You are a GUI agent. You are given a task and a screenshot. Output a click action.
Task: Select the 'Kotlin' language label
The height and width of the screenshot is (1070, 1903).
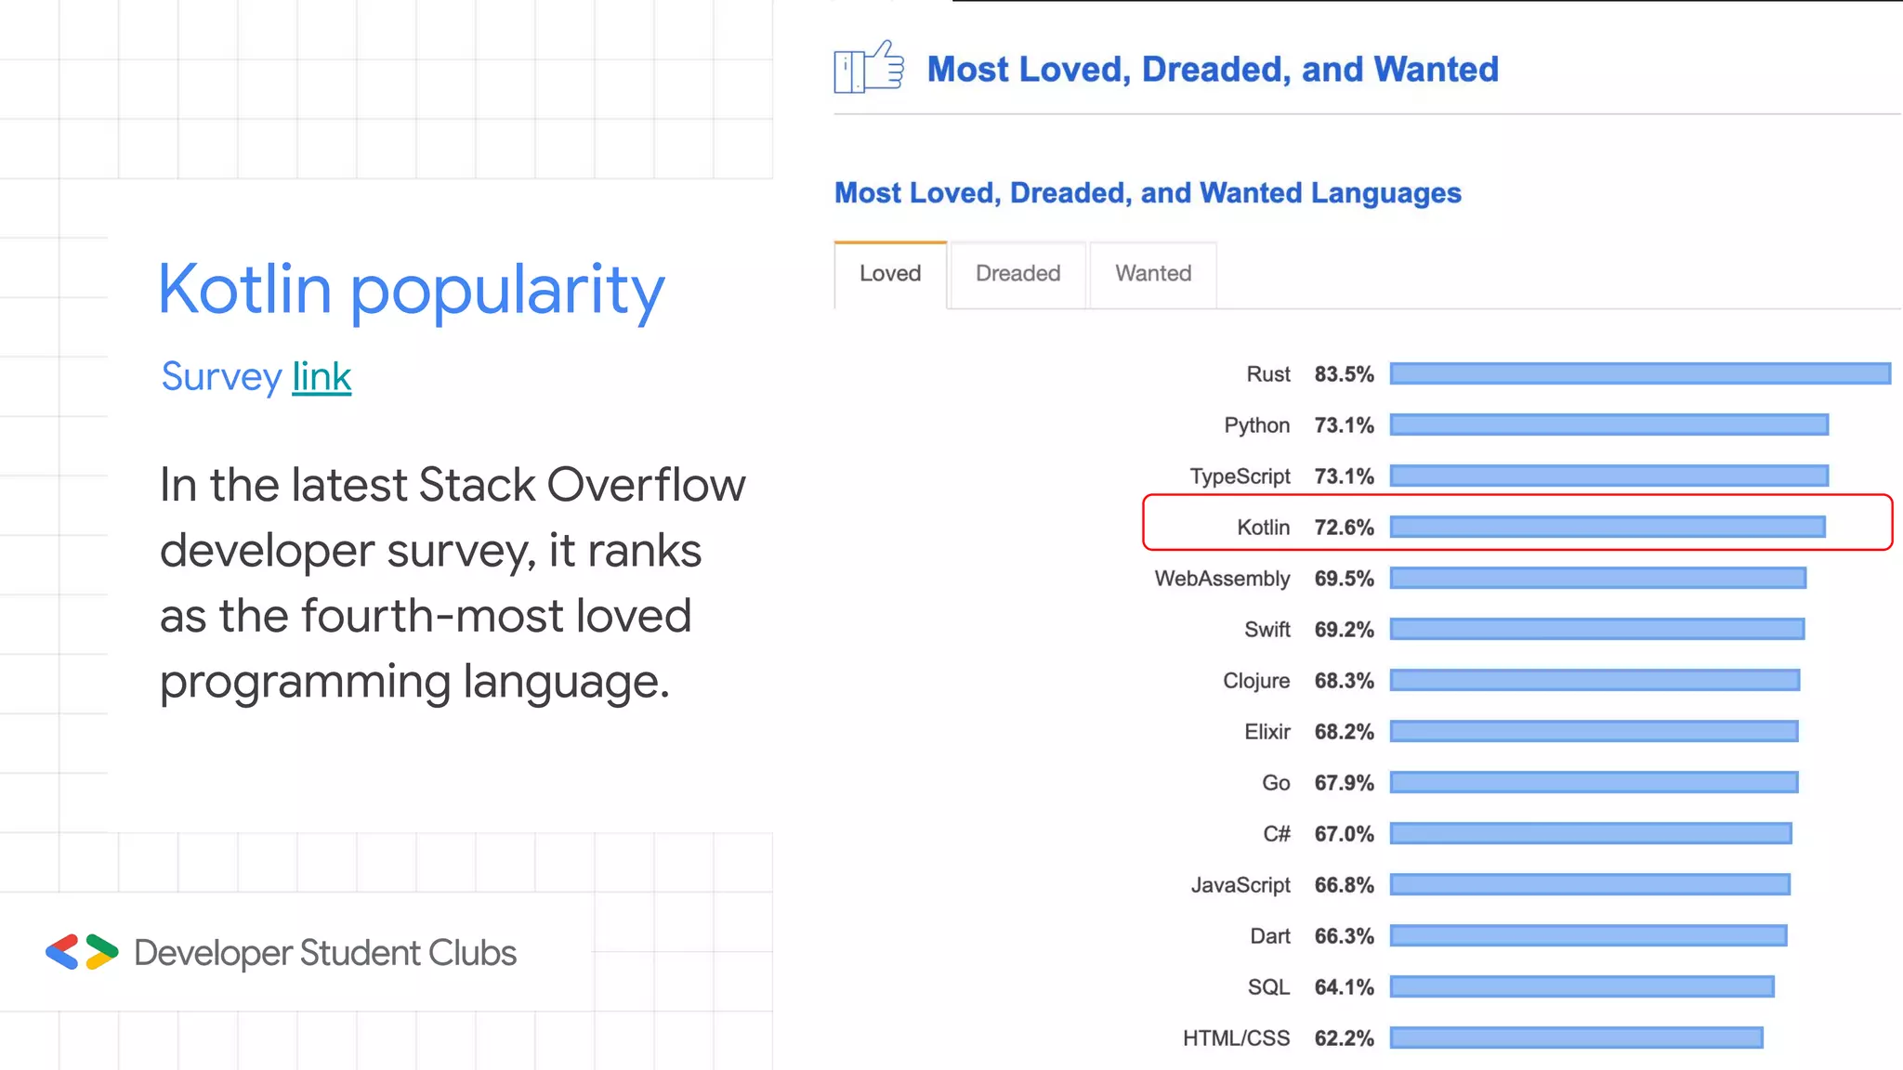pos(1264,528)
